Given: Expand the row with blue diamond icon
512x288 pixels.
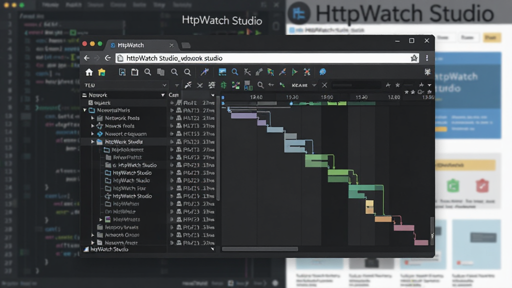Looking at the screenshot, I should (92, 134).
